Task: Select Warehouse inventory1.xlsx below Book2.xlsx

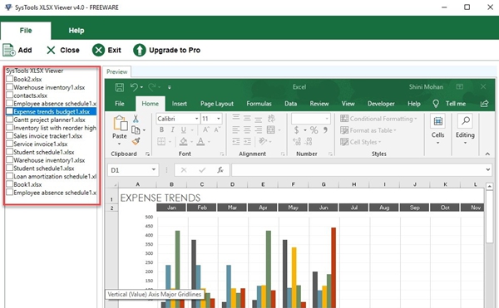Action: tap(49, 87)
